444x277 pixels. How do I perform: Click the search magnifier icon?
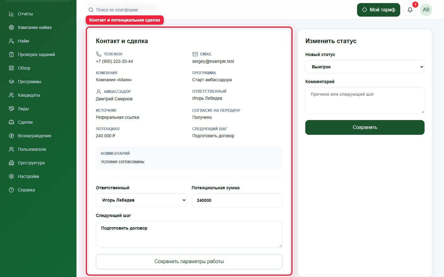pos(91,10)
